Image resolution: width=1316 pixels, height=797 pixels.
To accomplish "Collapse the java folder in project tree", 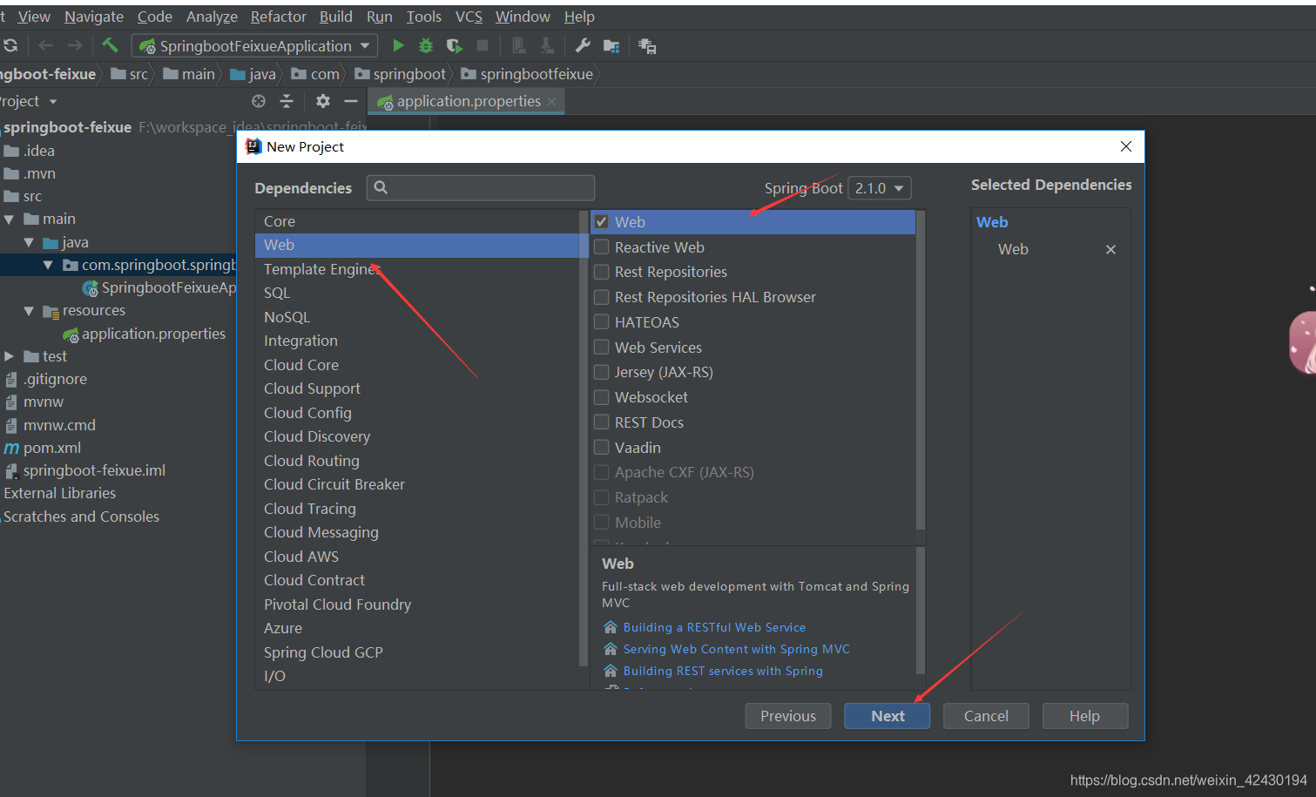I will (x=29, y=243).
